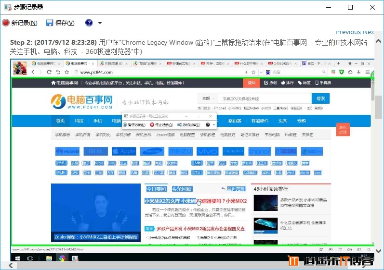The image size is (384, 270).
Task: Open the 头条回顾 news tab
Action: click(x=182, y=189)
